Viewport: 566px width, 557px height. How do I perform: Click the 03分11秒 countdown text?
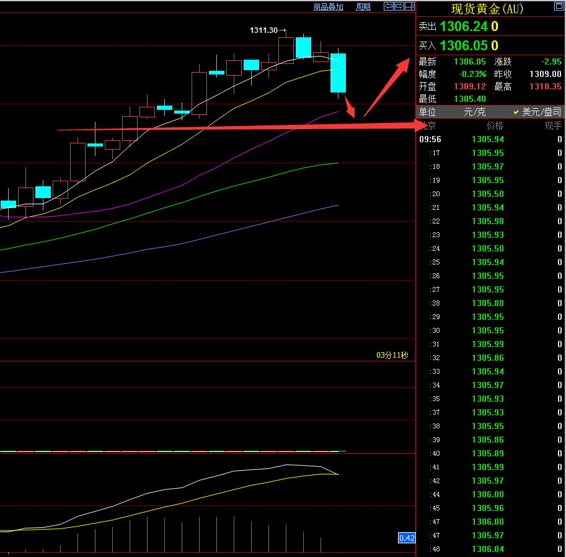coord(392,355)
